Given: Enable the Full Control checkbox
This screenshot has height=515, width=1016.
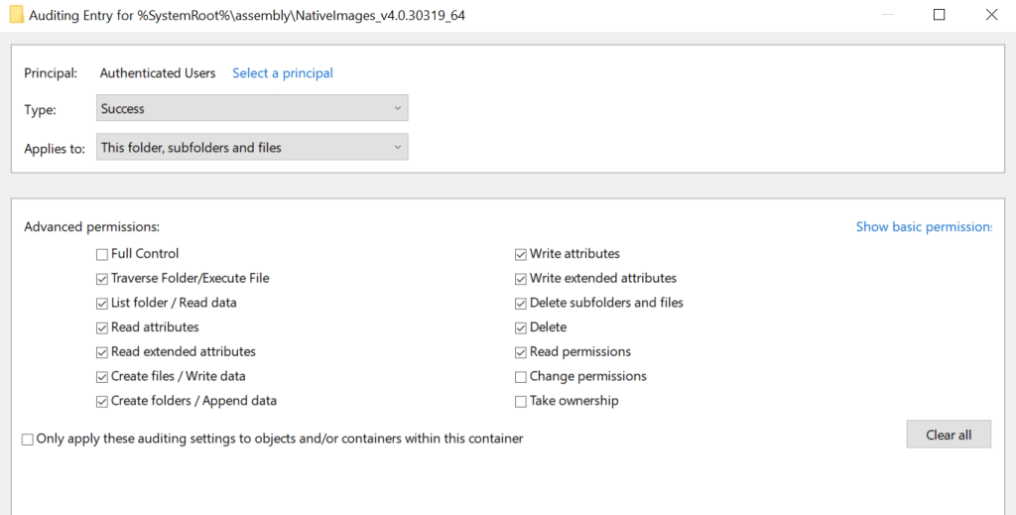Looking at the screenshot, I should click(102, 254).
